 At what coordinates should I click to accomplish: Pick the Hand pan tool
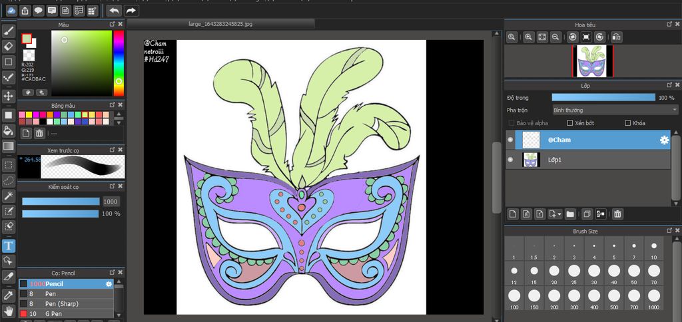[x=9, y=311]
